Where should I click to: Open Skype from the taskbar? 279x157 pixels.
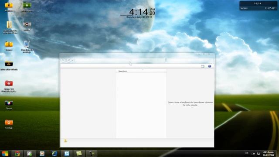coord(67,154)
